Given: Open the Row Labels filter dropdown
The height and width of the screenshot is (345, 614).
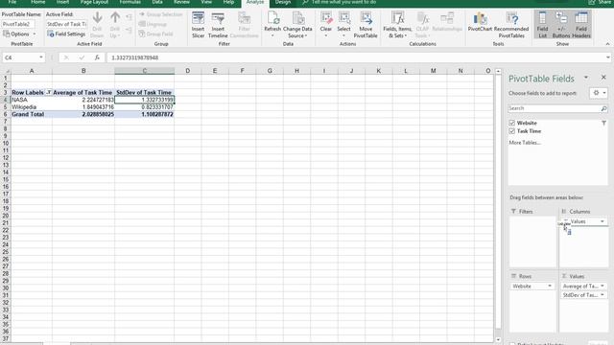Looking at the screenshot, I should 49,93.
